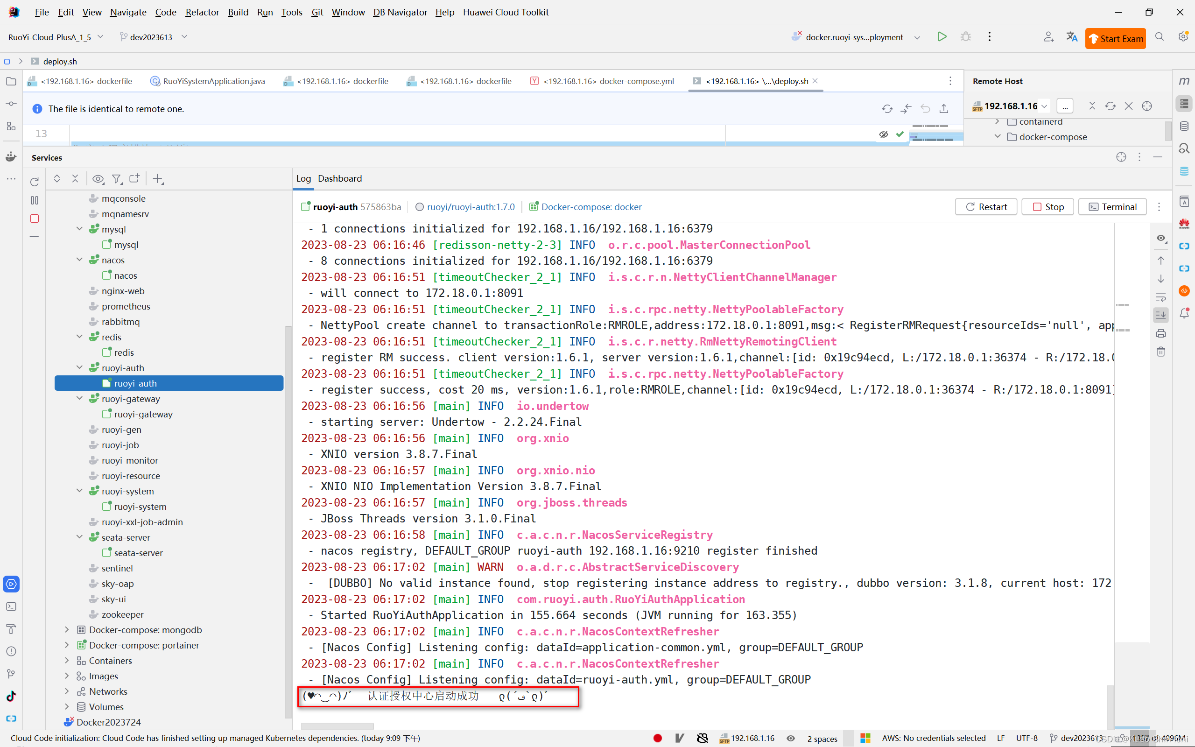Toggle Services view options eye icon
Viewport: 1195px width, 747px height.
coord(98,178)
